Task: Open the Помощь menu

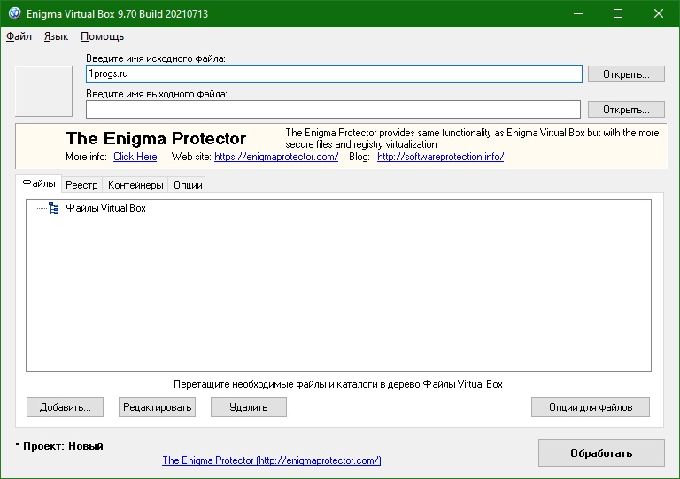Action: tap(103, 36)
